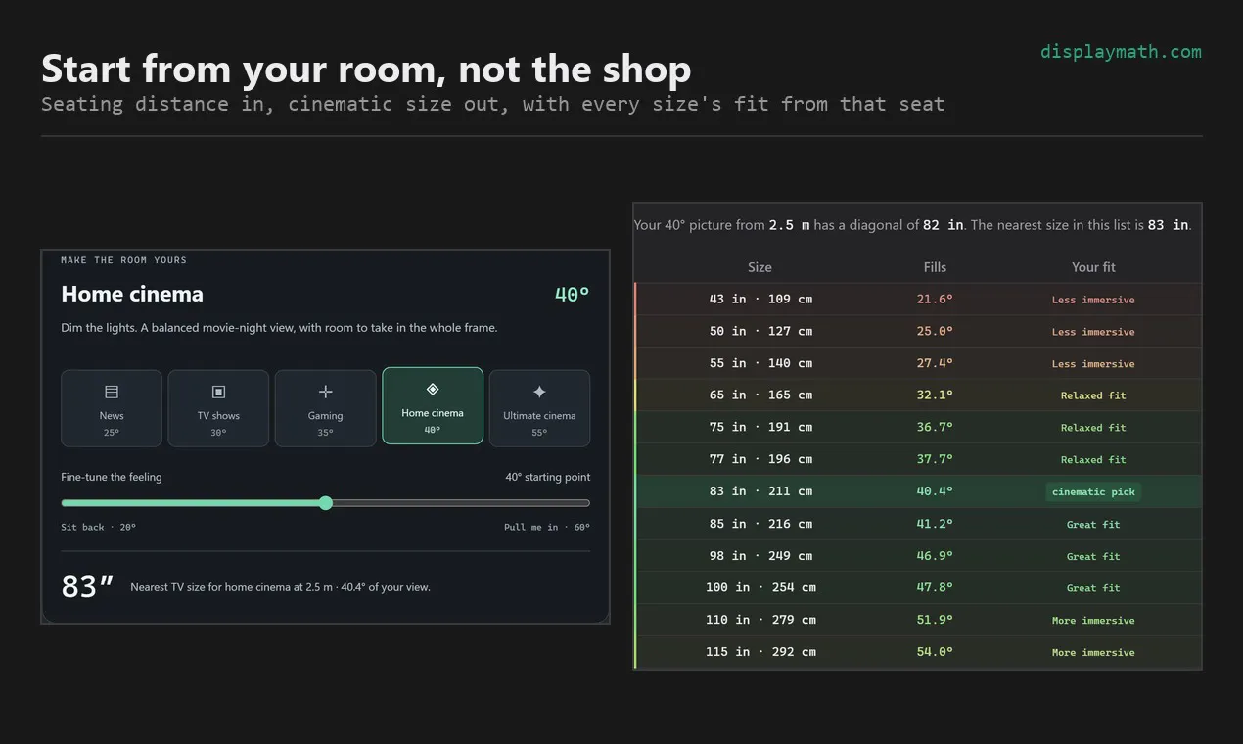Click the Sit back · 20° label

tap(98, 527)
